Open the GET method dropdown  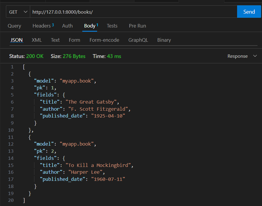[18, 12]
